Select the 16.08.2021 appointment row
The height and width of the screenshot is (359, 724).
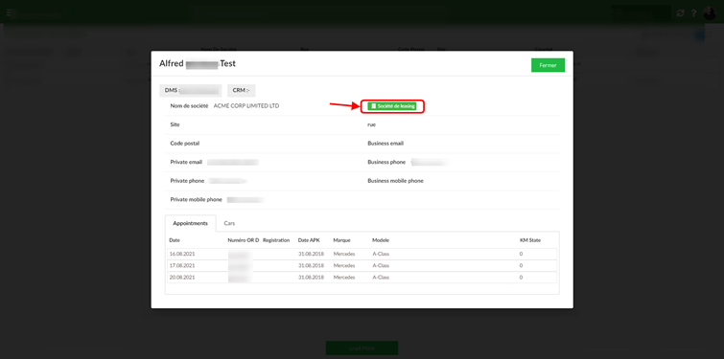(362, 254)
